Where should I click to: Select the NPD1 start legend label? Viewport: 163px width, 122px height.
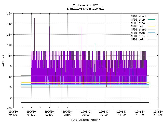click(x=139, y=29)
